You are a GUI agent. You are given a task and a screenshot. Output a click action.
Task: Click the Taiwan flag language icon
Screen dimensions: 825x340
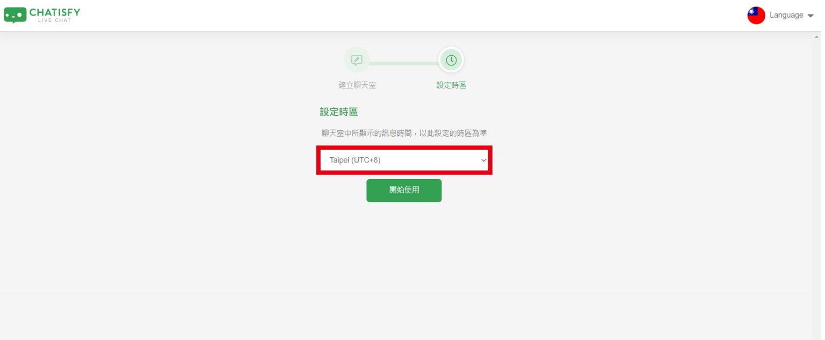point(756,16)
